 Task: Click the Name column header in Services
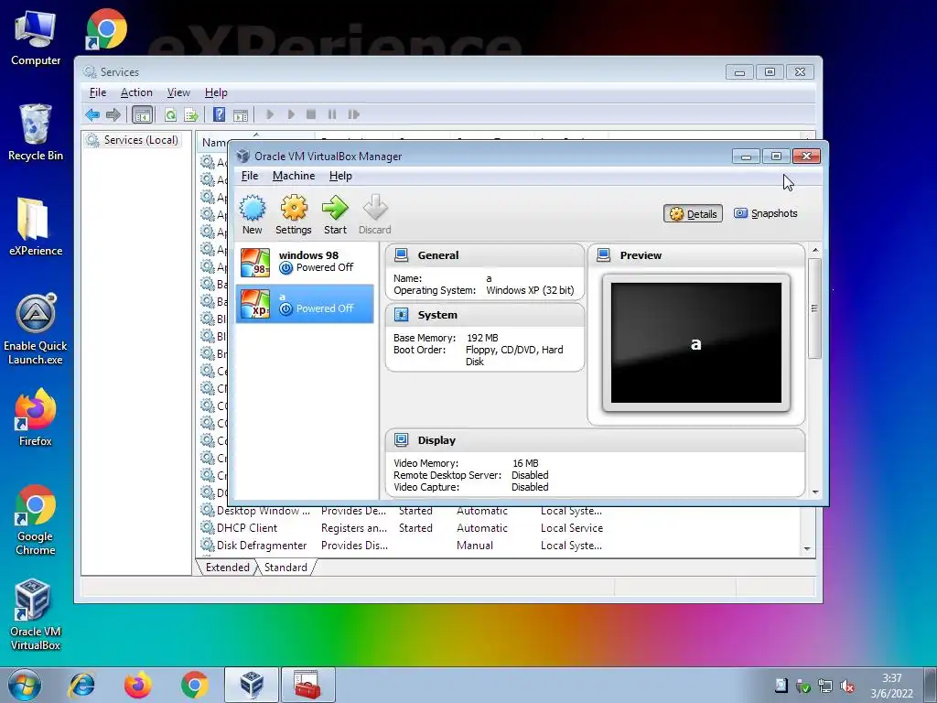coord(212,142)
